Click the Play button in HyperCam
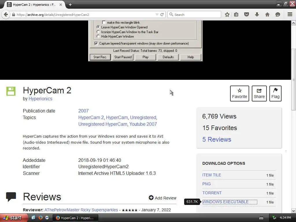The height and width of the screenshot is (222, 296). (x=145, y=57)
